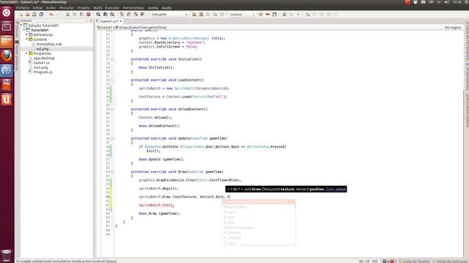Viewport: 469px width, 263px height.
Task: Click the volume indicator in top panel
Action: point(446,2)
